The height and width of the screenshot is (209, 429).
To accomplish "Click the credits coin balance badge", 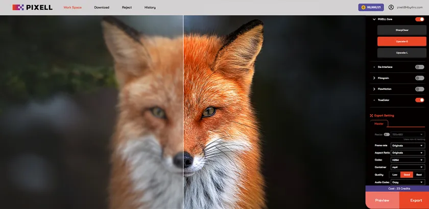I will click(370, 8).
